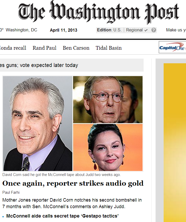186x222 pixels.
Task: Open the Rand Paul trending topic
Action: pyautogui.click(x=44, y=48)
